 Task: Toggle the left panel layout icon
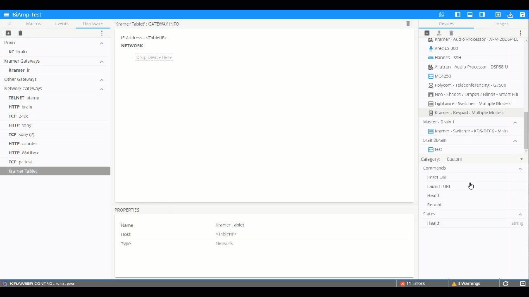point(458,15)
